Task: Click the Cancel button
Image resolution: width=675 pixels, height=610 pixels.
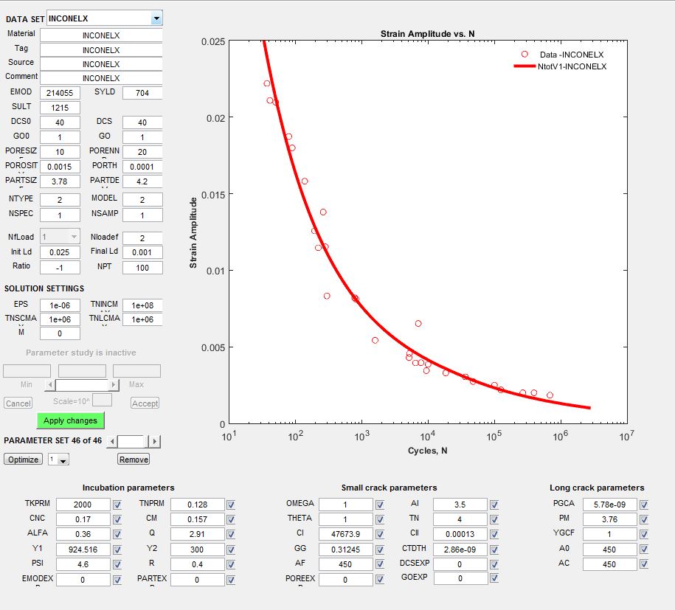Action: coord(18,403)
